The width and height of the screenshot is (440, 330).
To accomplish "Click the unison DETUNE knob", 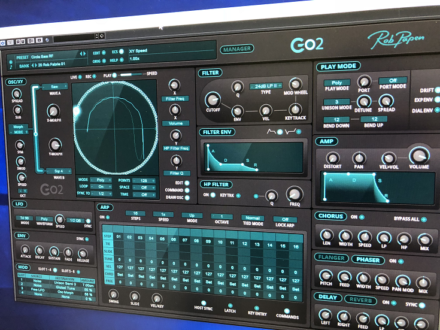I will point(364,101).
